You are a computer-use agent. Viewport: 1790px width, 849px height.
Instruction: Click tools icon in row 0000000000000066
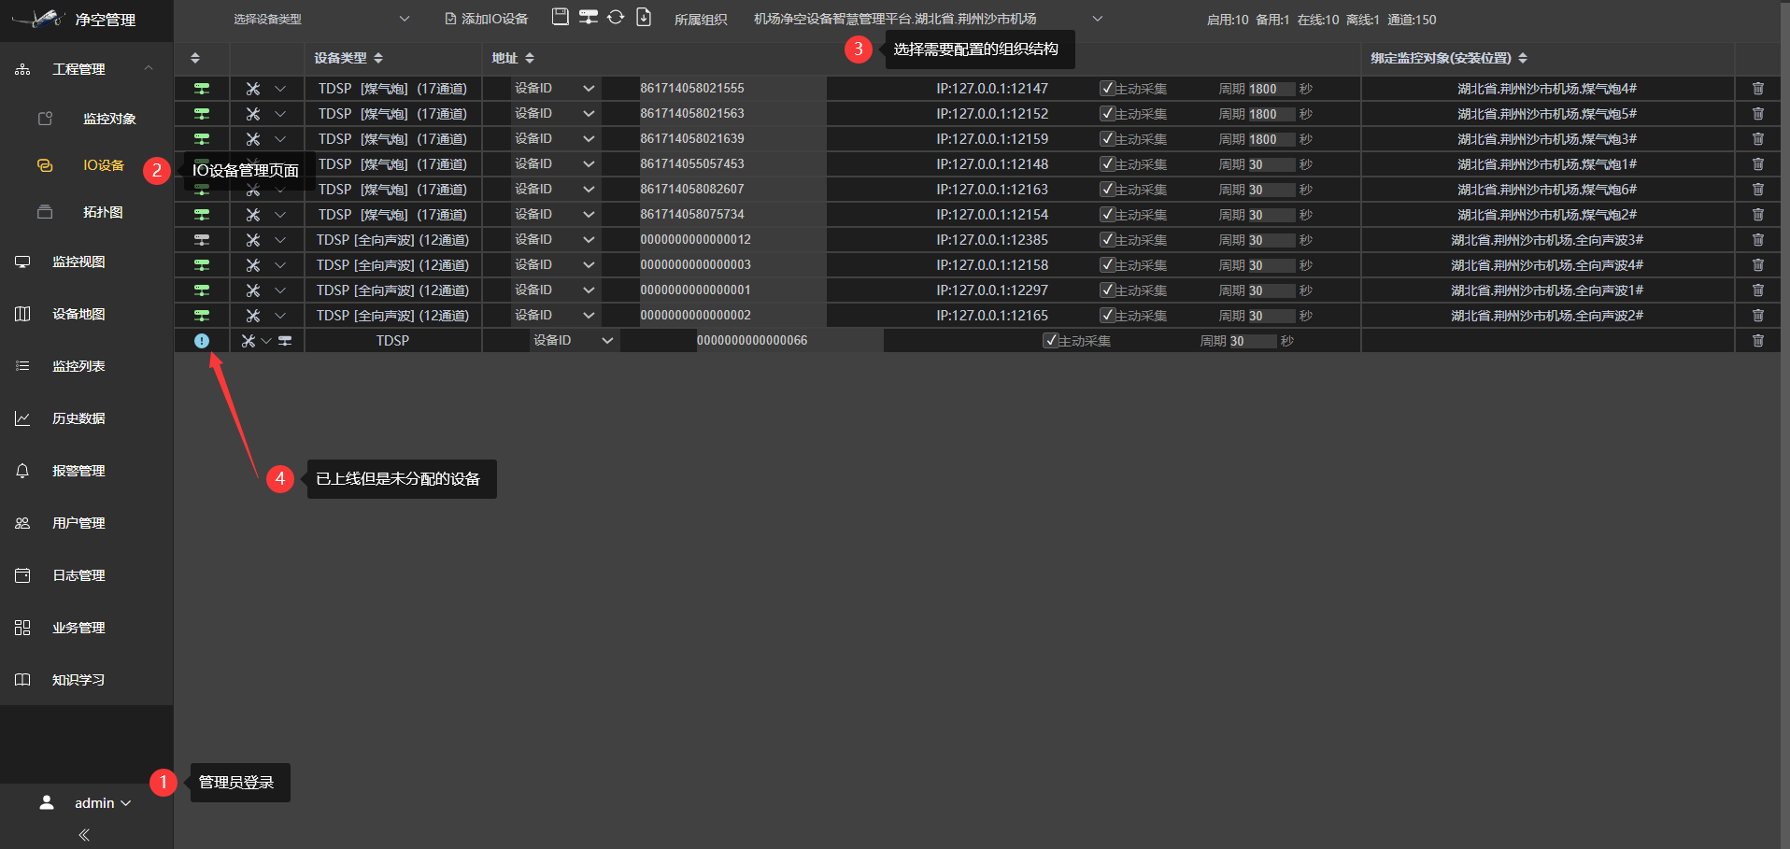click(x=249, y=341)
